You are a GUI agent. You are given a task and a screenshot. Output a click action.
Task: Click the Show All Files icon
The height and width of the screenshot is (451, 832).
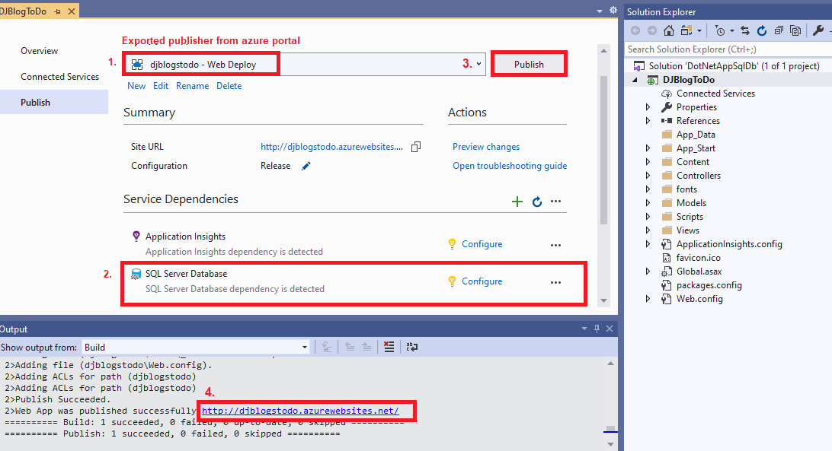click(x=795, y=30)
